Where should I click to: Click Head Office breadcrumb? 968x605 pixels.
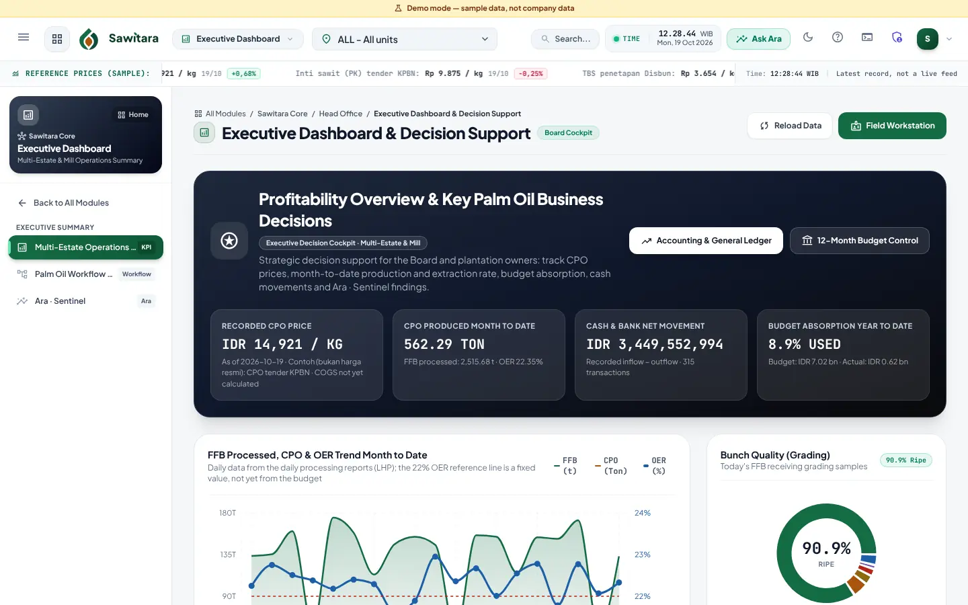(x=340, y=114)
